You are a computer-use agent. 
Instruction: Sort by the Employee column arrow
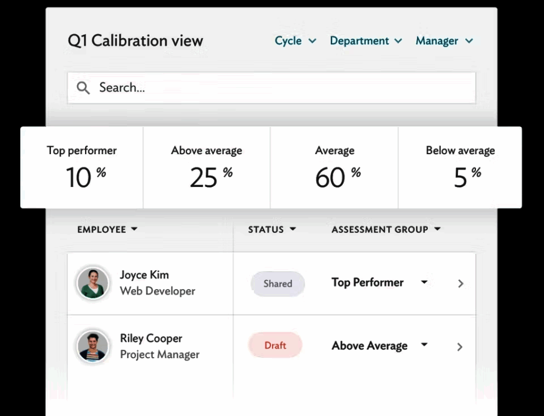134,229
